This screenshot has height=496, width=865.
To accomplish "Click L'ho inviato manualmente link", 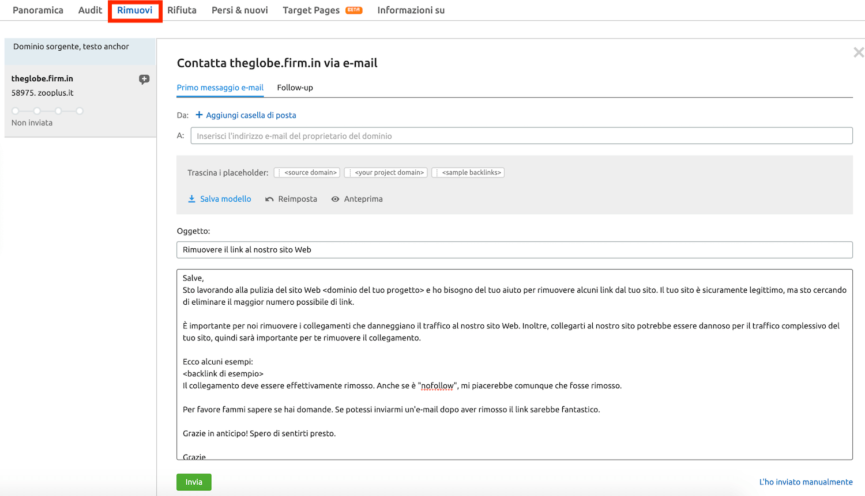I will (806, 482).
